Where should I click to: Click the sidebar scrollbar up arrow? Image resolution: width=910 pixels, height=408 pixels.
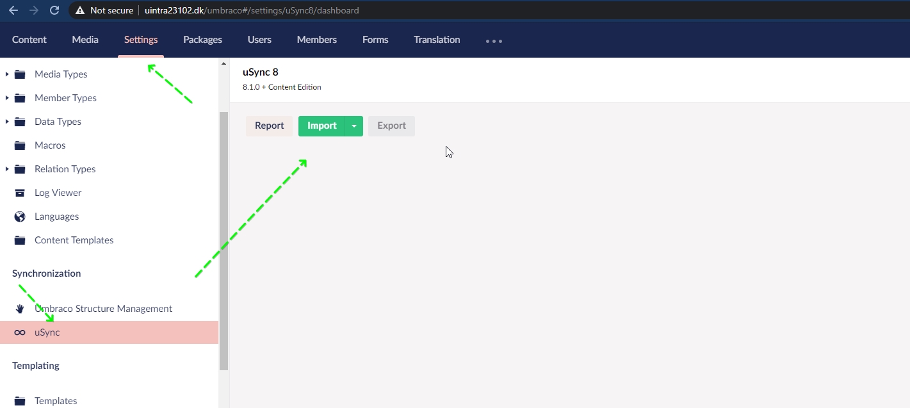click(x=223, y=63)
